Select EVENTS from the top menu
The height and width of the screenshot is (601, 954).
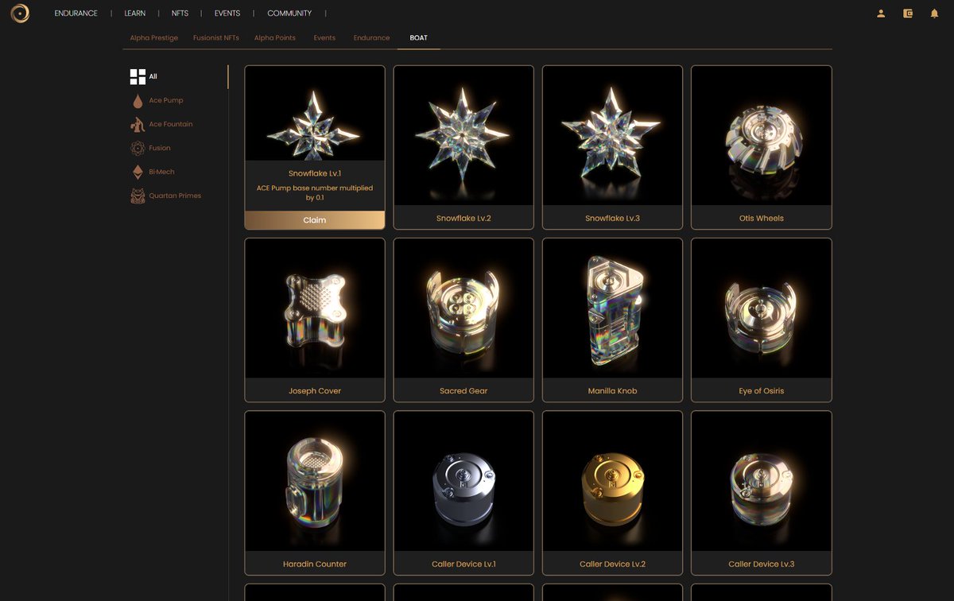click(227, 13)
